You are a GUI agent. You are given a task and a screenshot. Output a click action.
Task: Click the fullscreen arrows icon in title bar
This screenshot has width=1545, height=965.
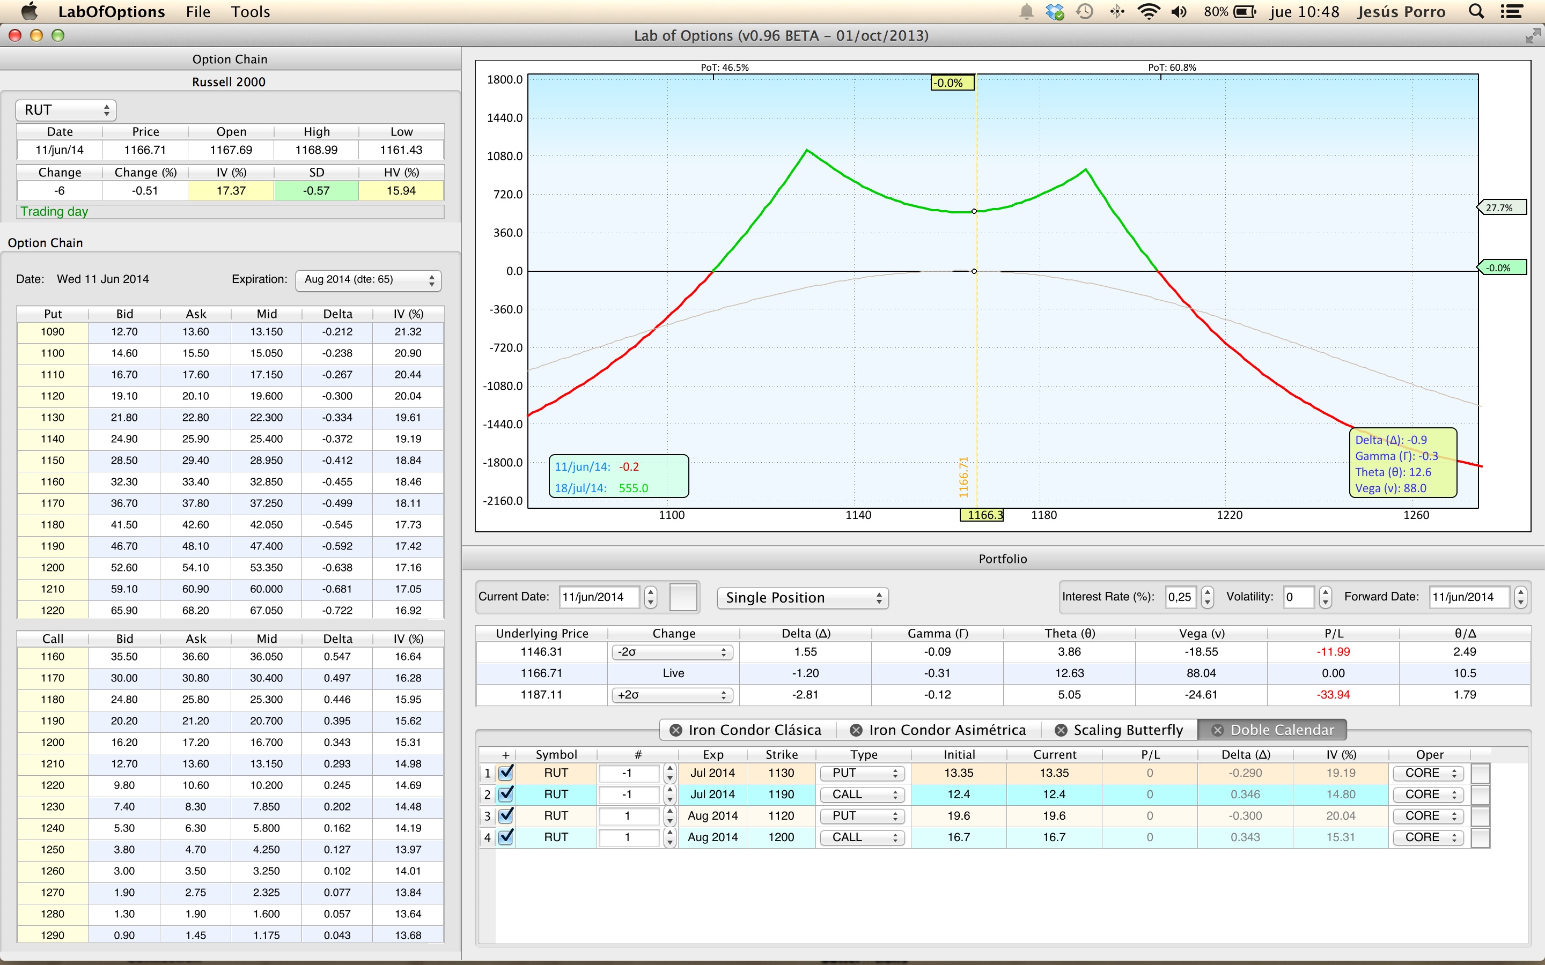pyautogui.click(x=1532, y=36)
